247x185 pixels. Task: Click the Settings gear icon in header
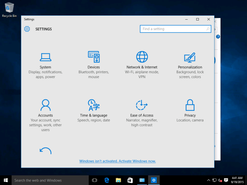pyautogui.click(x=27, y=29)
